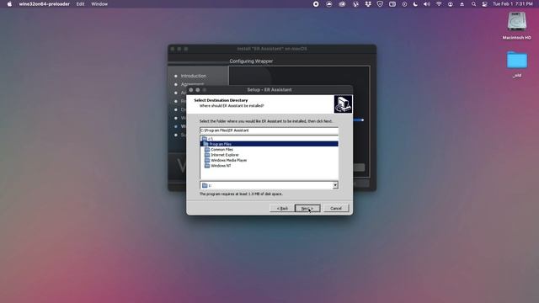539x303 pixels.
Task: Select the Internet Explorer folder
Action: (225, 155)
